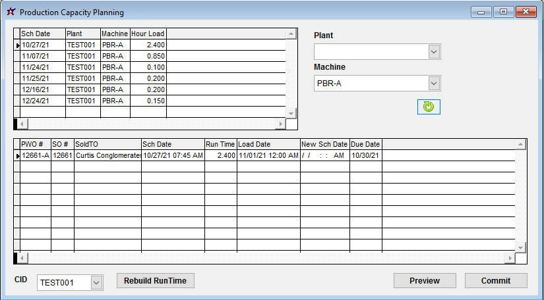This screenshot has height=300, width=544.
Task: Select the 12/24/21 schedule date row
Action: (x=42, y=101)
